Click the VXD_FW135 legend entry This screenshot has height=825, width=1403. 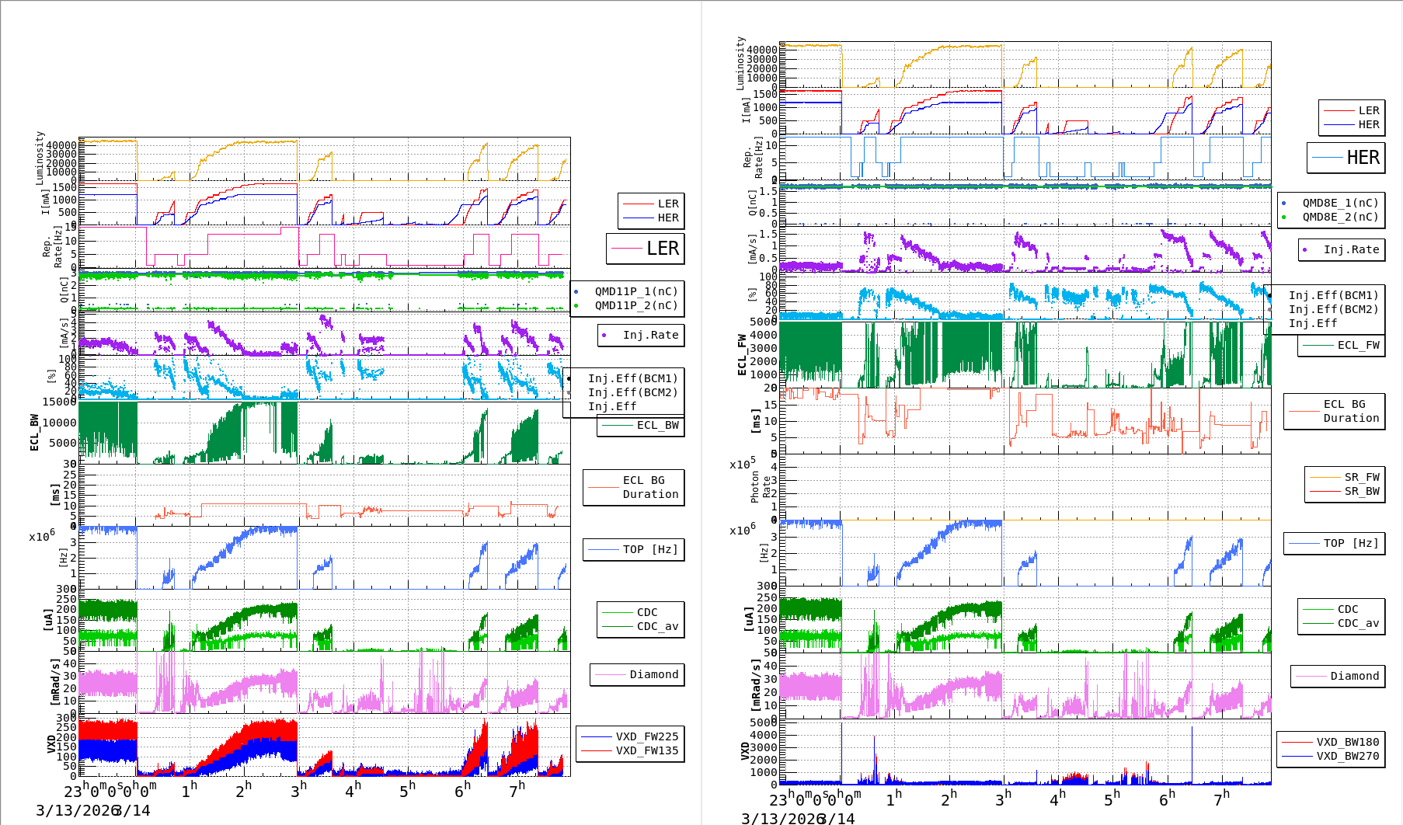(630, 751)
